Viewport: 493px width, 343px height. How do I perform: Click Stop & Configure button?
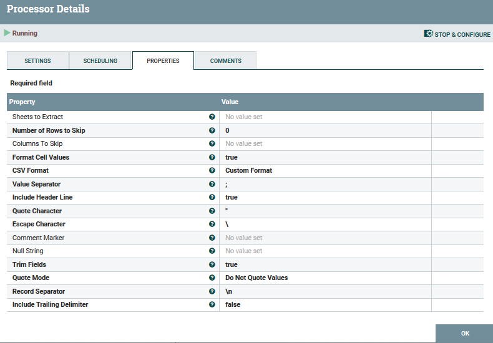(457, 34)
